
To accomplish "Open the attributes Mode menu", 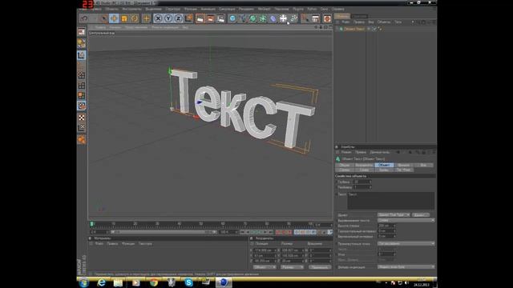I will [346, 152].
